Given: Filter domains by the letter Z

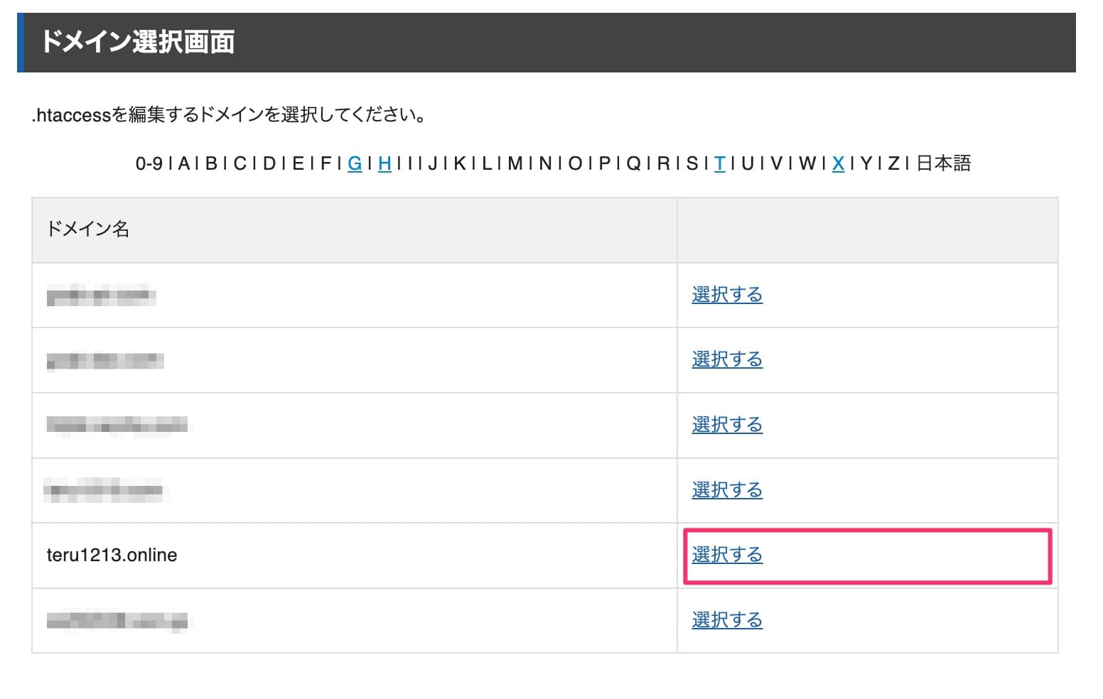Looking at the screenshot, I should tap(894, 164).
